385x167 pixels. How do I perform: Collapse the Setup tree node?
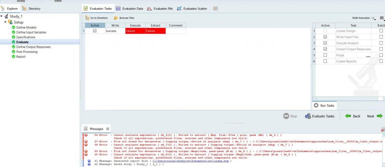5,22
